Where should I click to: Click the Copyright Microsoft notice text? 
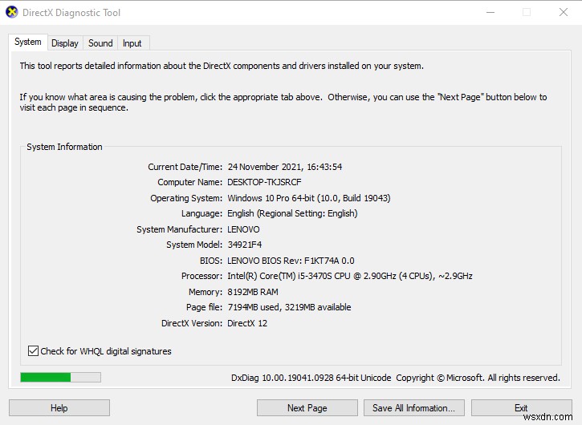pos(478,378)
